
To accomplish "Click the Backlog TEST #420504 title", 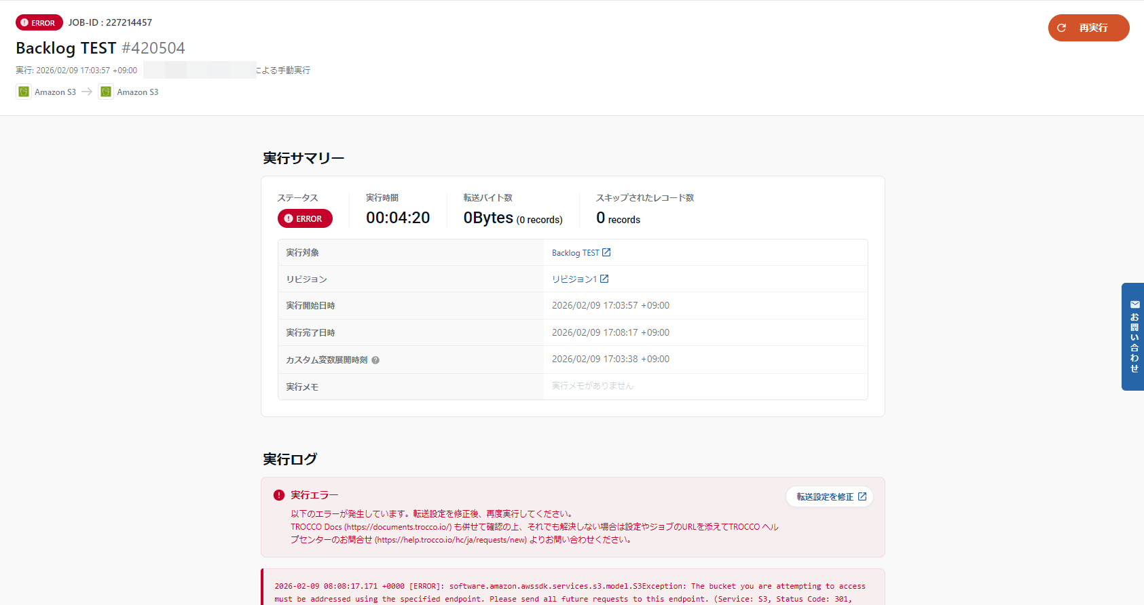I will click(x=100, y=48).
